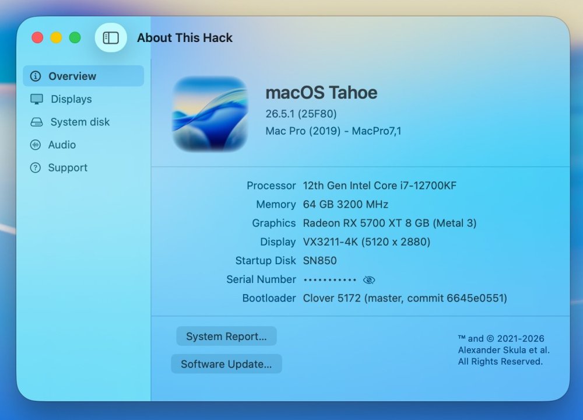Click bootloader value Clover 5172

[x=405, y=298]
